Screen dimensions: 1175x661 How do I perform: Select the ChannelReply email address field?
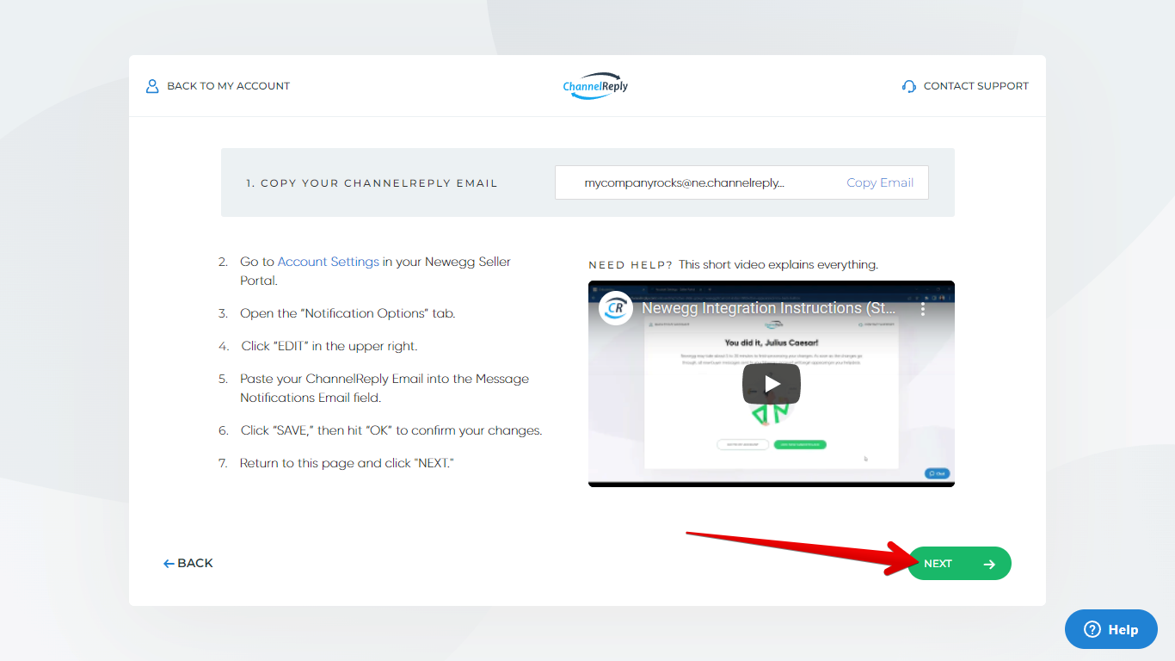click(x=741, y=182)
